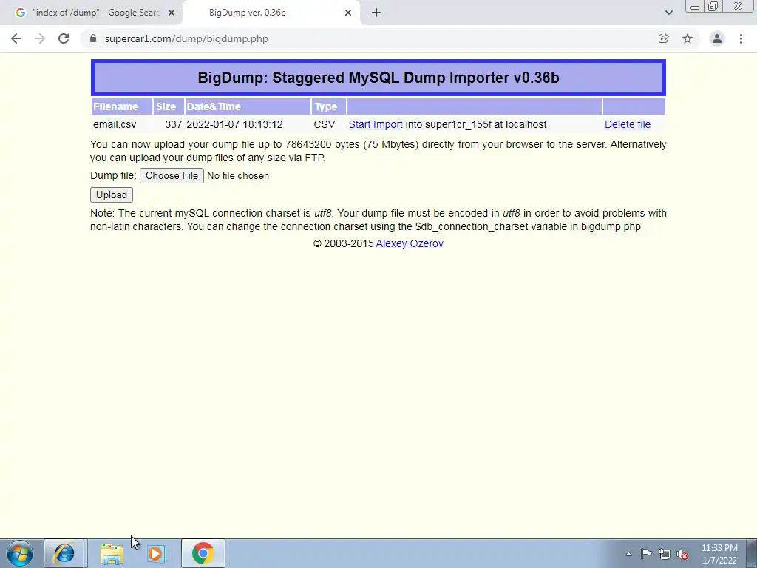Click the forward navigation arrow

coord(40,38)
